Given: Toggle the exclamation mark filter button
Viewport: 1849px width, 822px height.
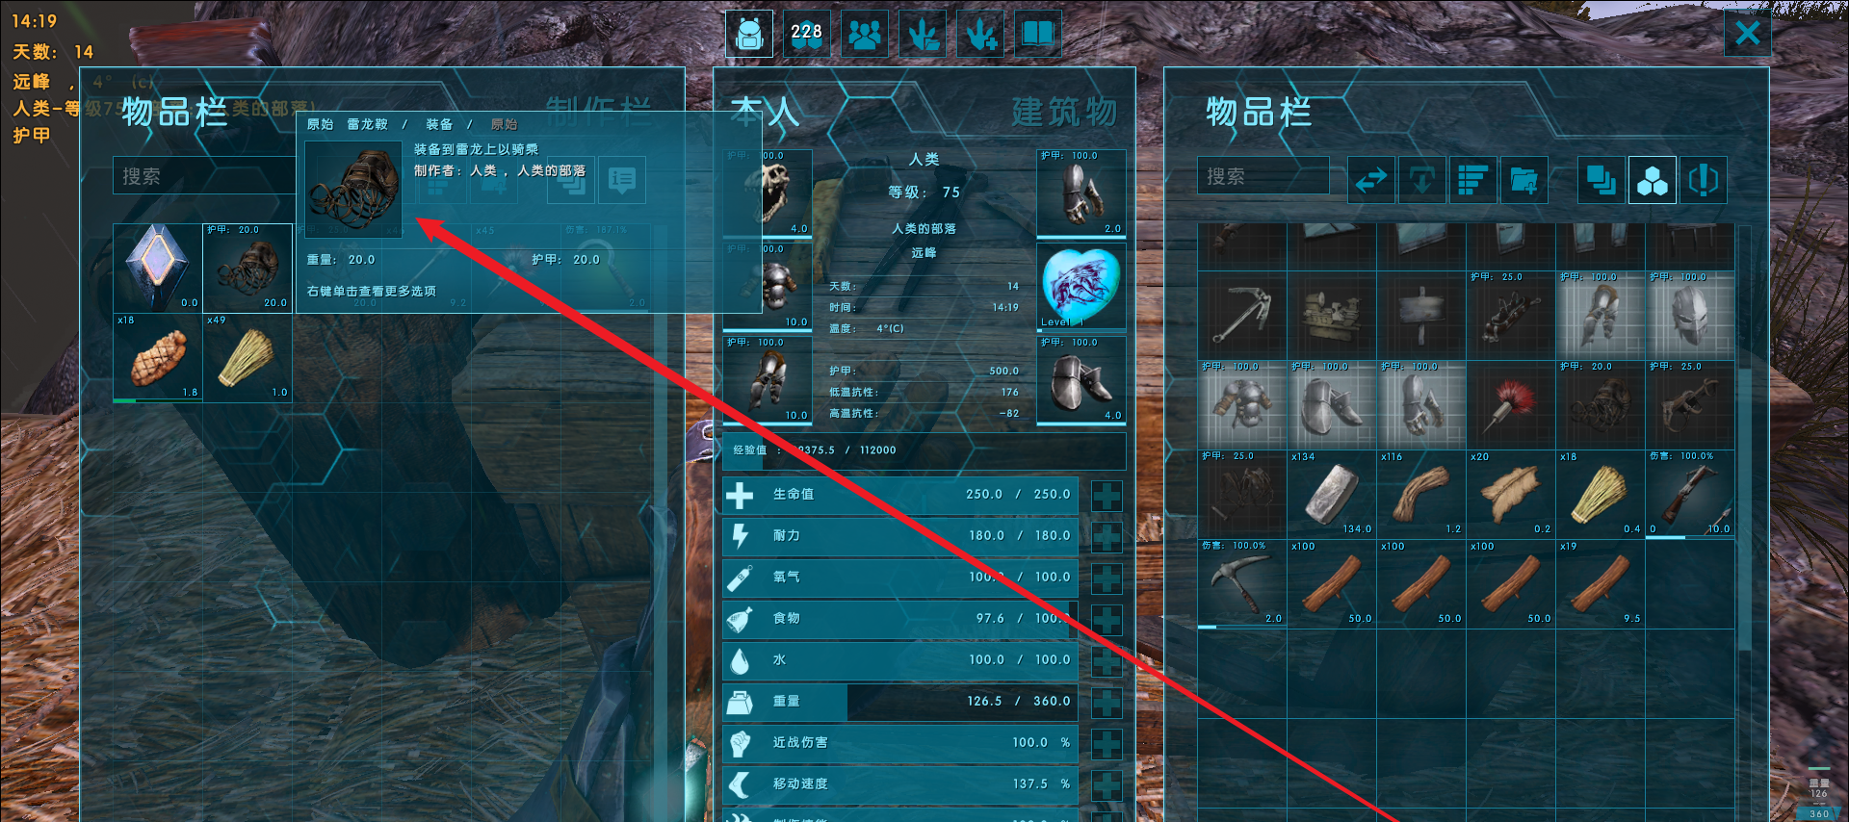Looking at the screenshot, I should click(x=1704, y=180).
